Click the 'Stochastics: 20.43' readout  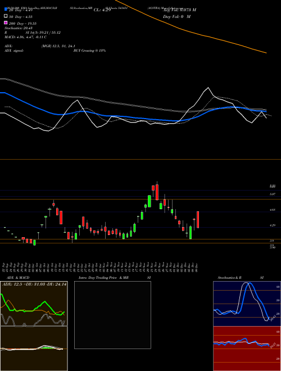point(19,28)
